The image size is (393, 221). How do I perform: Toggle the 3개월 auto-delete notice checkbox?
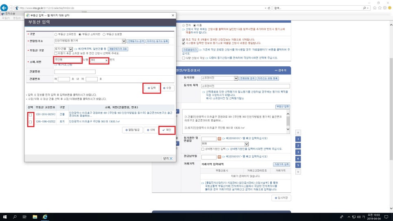click(183, 39)
